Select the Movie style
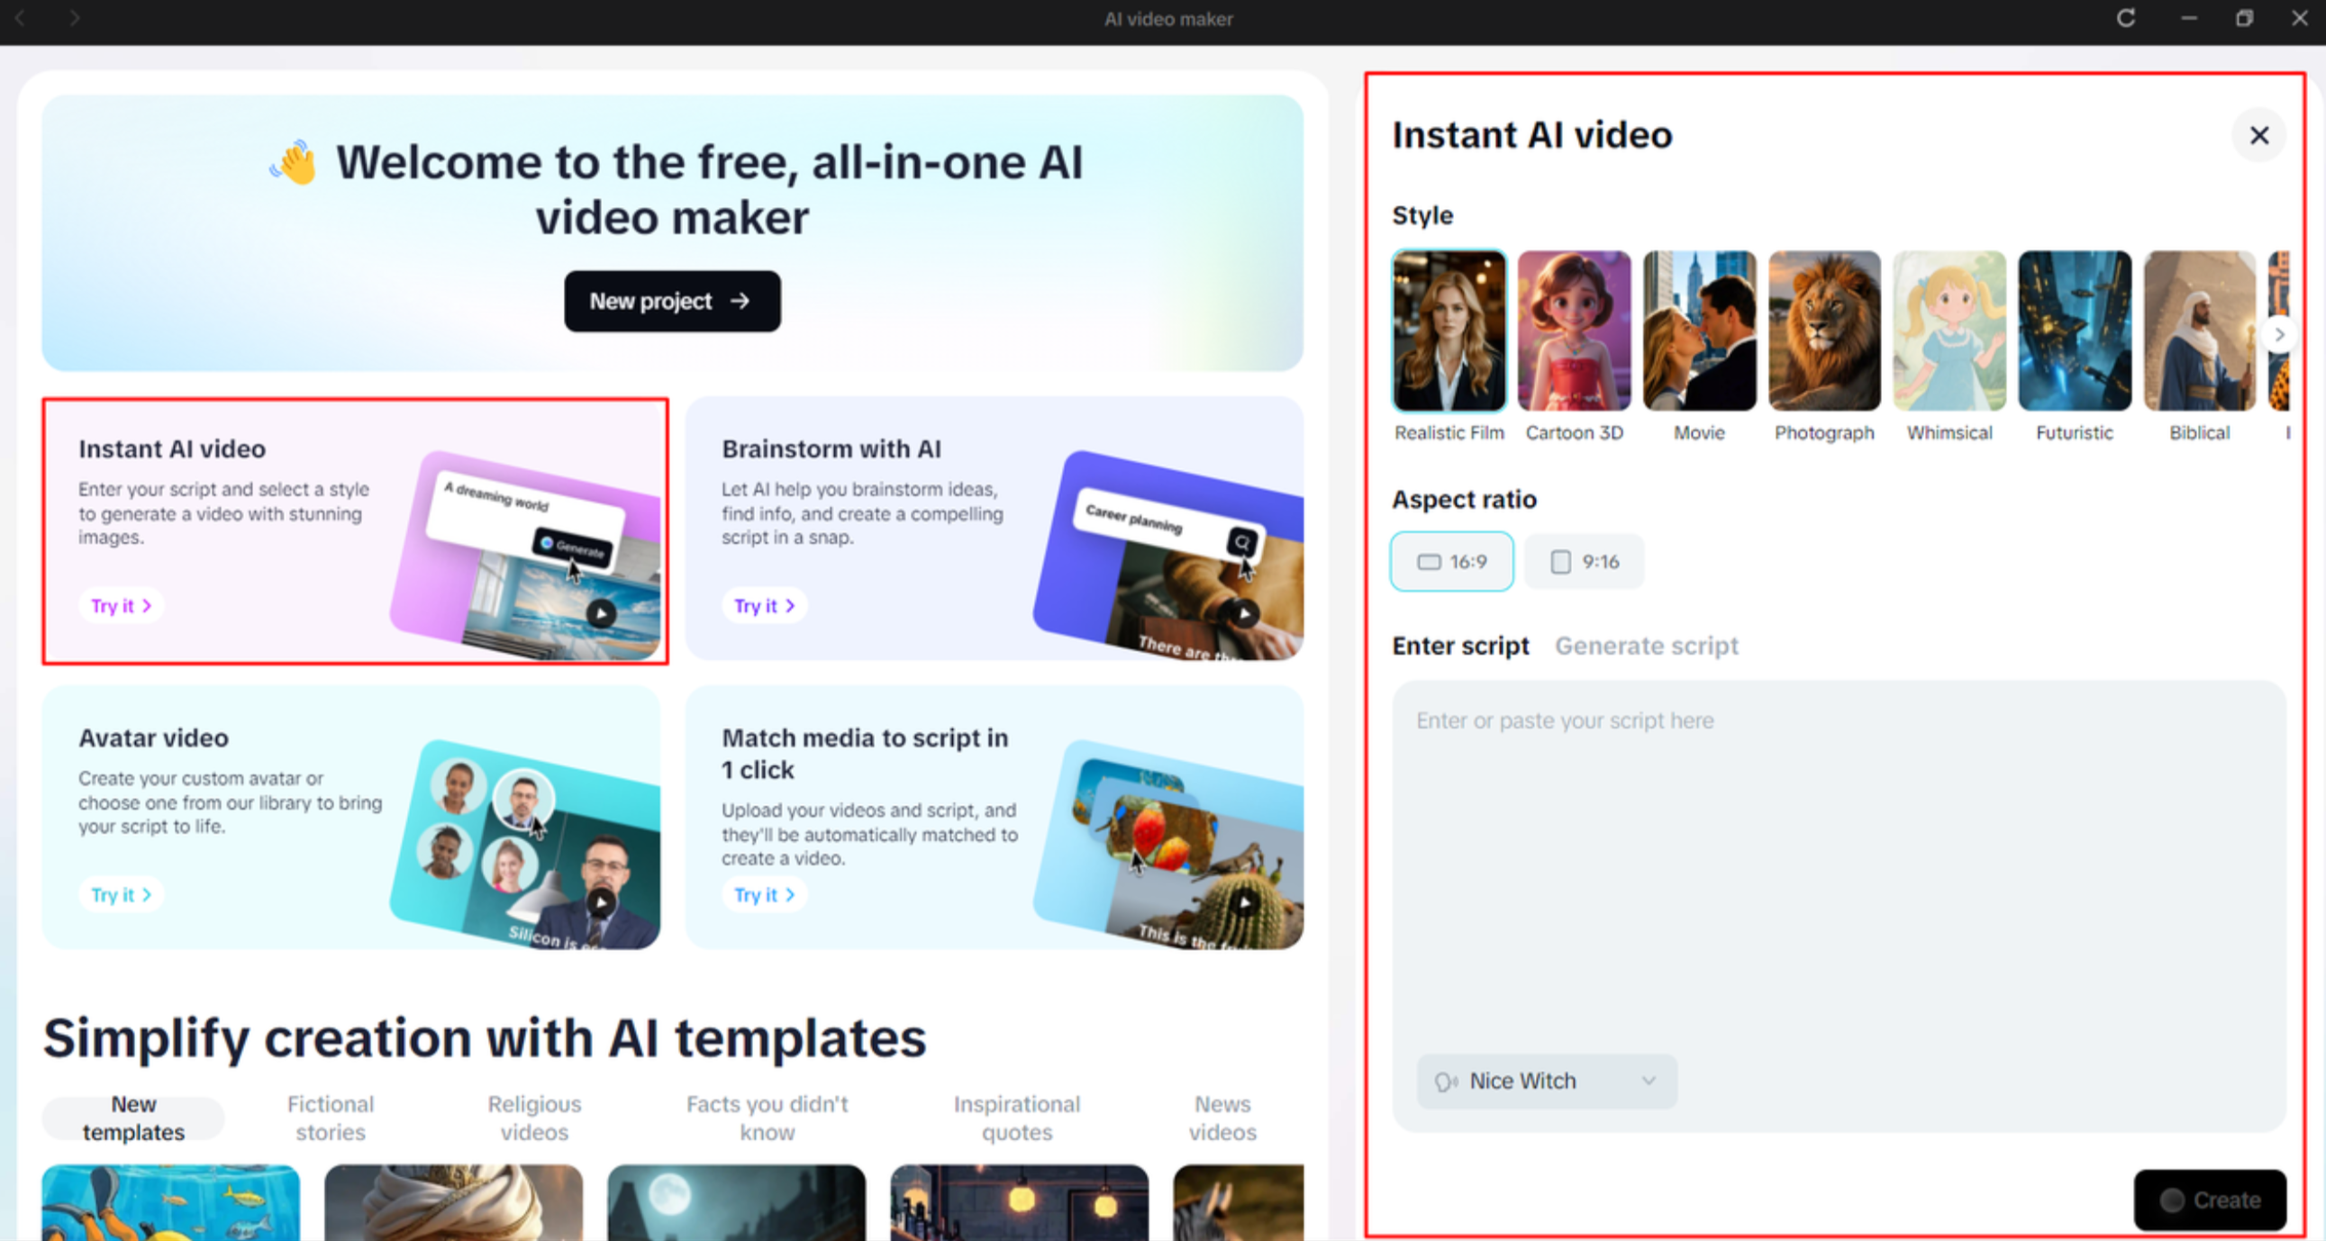Image resolution: width=2326 pixels, height=1241 pixels. tap(1698, 331)
